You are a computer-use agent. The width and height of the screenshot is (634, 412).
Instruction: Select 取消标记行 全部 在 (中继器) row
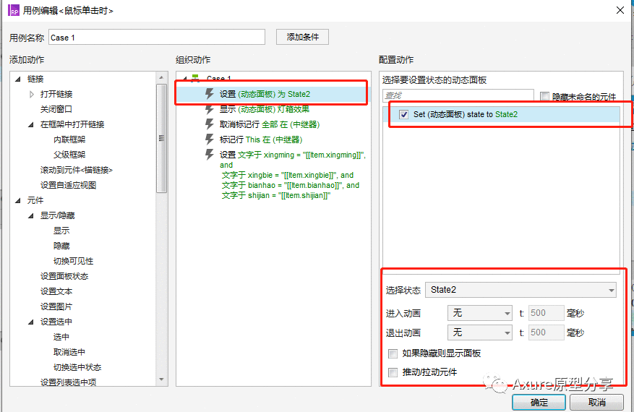click(270, 124)
